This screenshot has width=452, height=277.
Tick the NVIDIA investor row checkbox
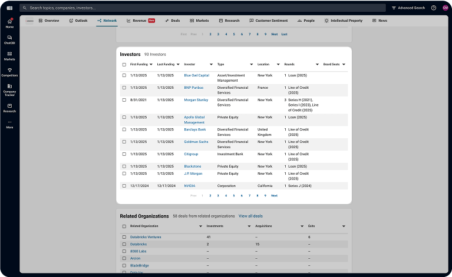click(x=124, y=186)
